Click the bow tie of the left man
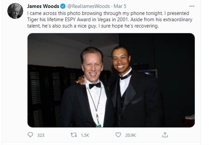Screen dimensions: 209x145 click(95, 85)
